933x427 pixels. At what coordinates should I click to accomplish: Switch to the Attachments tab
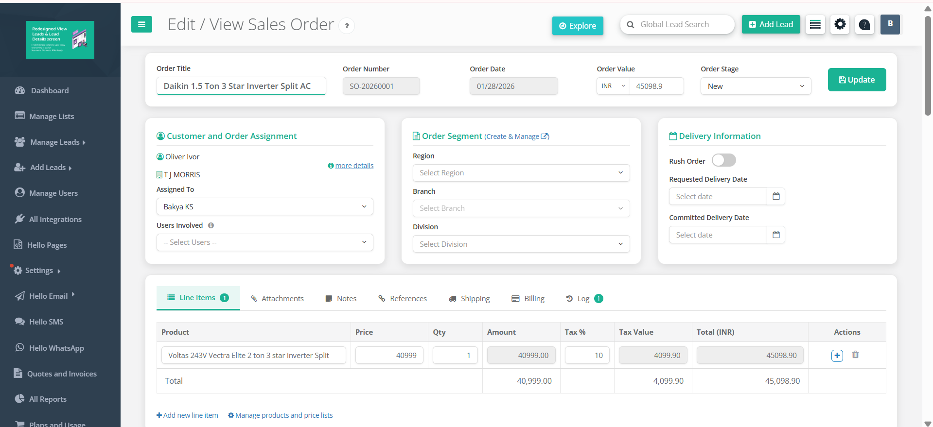[x=277, y=298]
